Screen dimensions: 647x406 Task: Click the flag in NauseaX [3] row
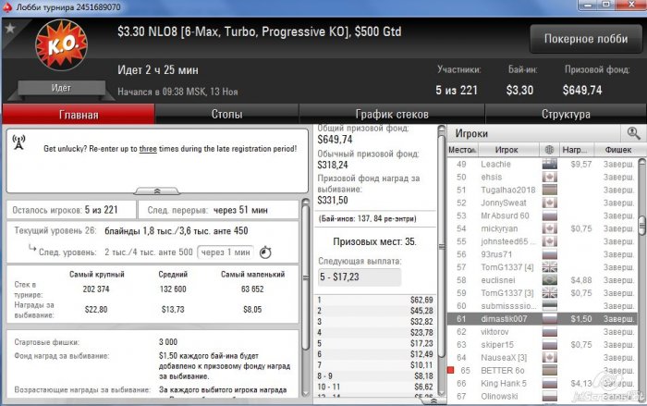549,357
